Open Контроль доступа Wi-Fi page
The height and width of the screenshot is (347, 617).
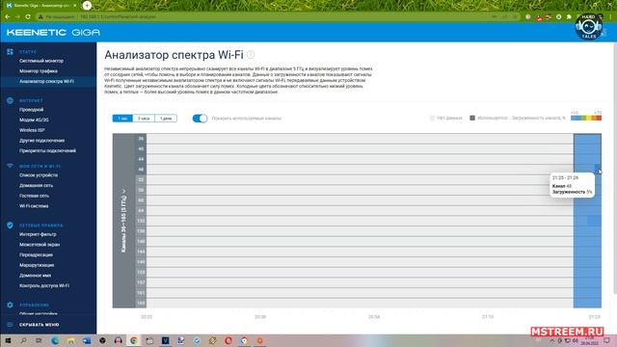coord(44,285)
